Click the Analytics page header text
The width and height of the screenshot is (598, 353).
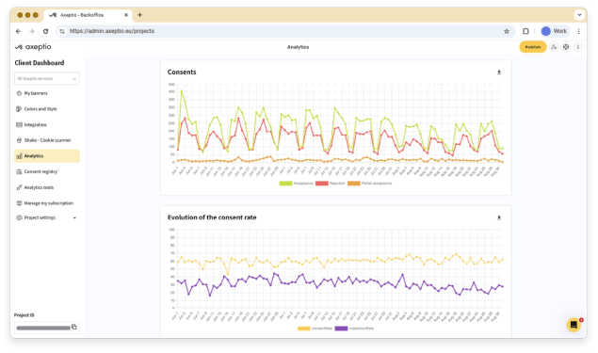[299, 47]
